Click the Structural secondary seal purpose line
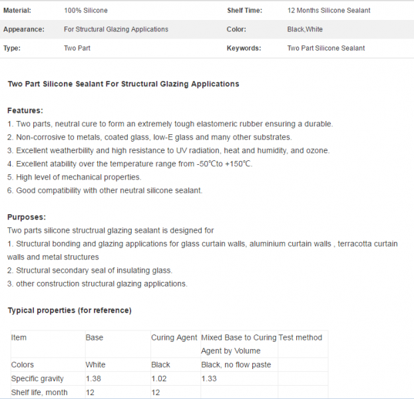 point(90,271)
